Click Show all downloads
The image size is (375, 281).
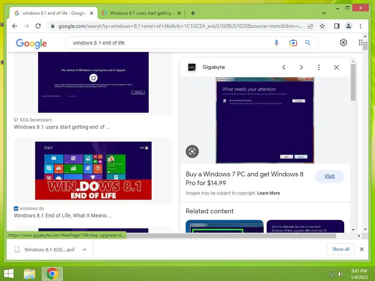(341, 249)
